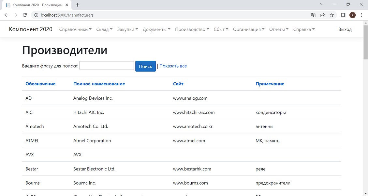The image size is (368, 196).
Task: View site information icon in address bar
Action: coord(36,15)
